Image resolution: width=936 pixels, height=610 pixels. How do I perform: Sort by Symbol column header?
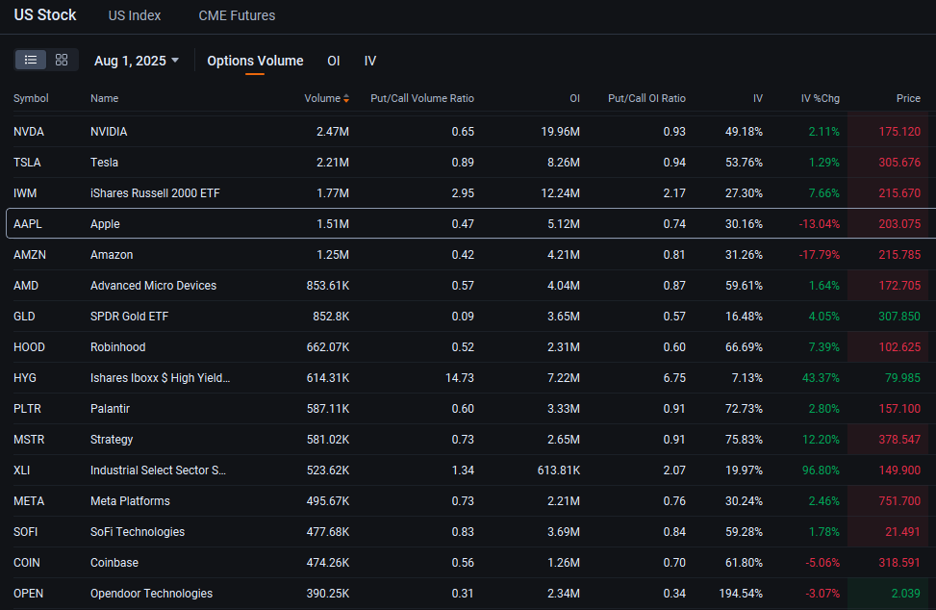tap(31, 98)
